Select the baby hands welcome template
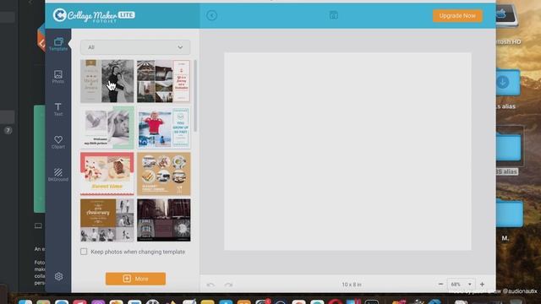 click(107, 128)
